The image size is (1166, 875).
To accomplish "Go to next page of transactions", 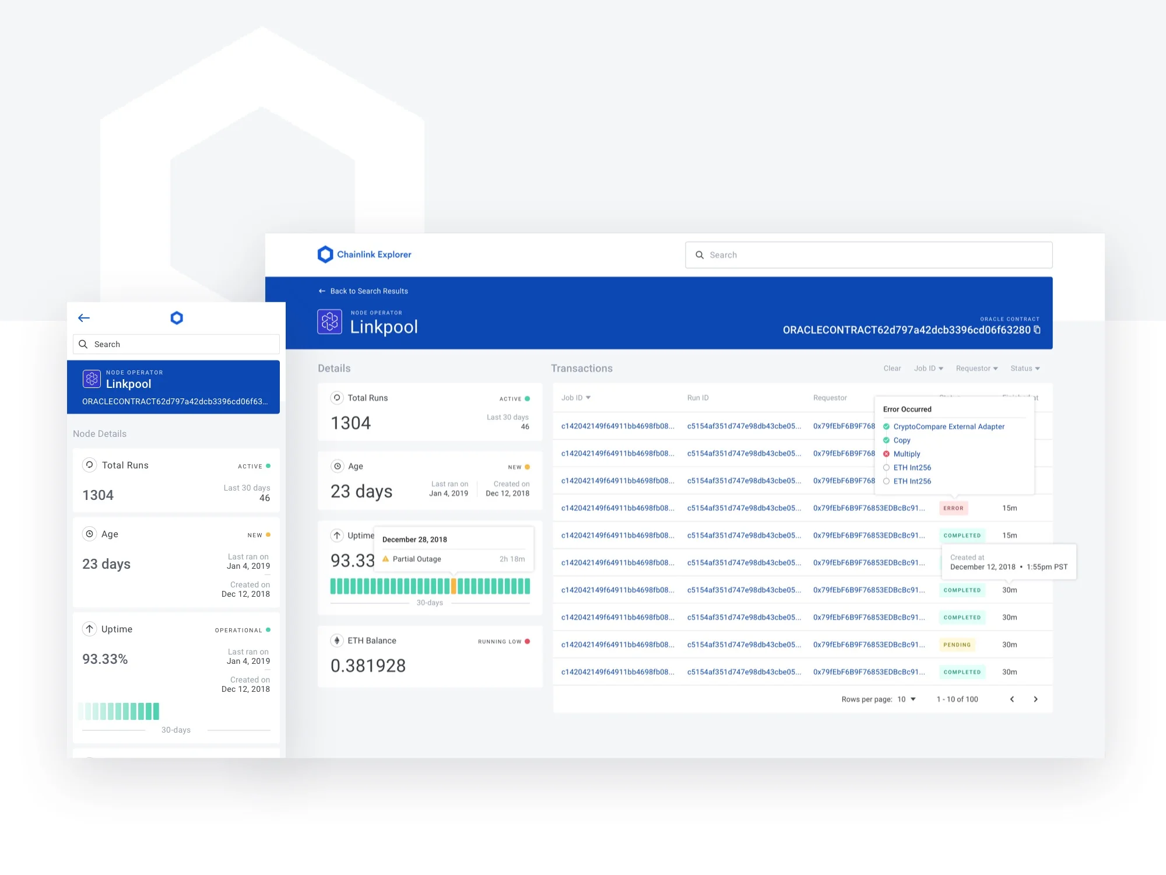I will click(x=1035, y=699).
